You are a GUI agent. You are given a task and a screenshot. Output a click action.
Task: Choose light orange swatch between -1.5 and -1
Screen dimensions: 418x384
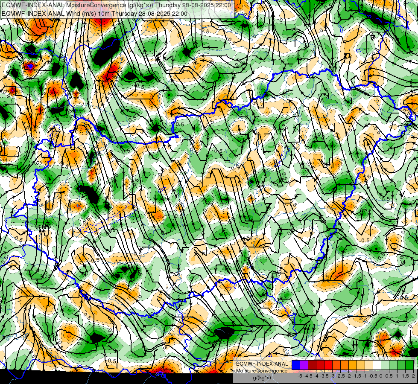pos(361,365)
